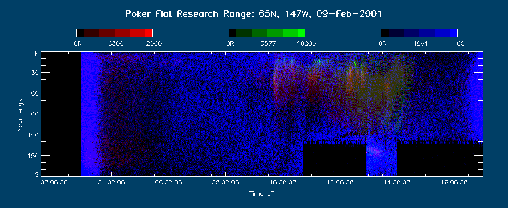Screen dimensions: 508x208
Task: Click the '12:00:00' time tick label
Action: pos(339,183)
